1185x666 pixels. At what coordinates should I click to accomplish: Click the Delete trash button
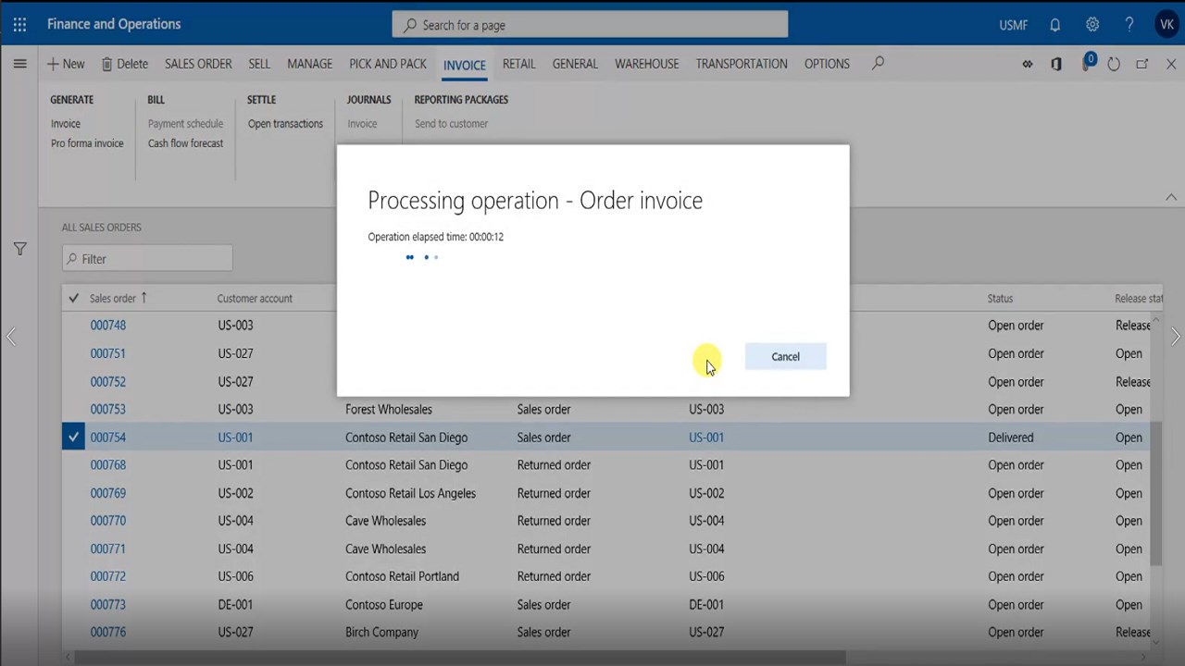pyautogui.click(x=124, y=64)
